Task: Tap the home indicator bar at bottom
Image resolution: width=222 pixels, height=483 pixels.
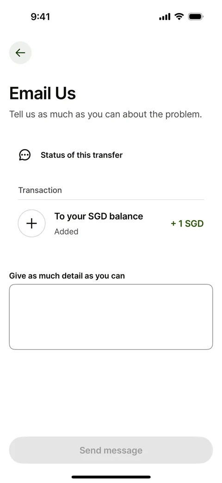Action: [x=111, y=477]
